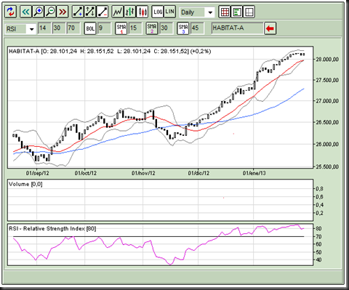Click the 01/oct/12 date label
The height and width of the screenshot is (290, 349).
coord(86,173)
